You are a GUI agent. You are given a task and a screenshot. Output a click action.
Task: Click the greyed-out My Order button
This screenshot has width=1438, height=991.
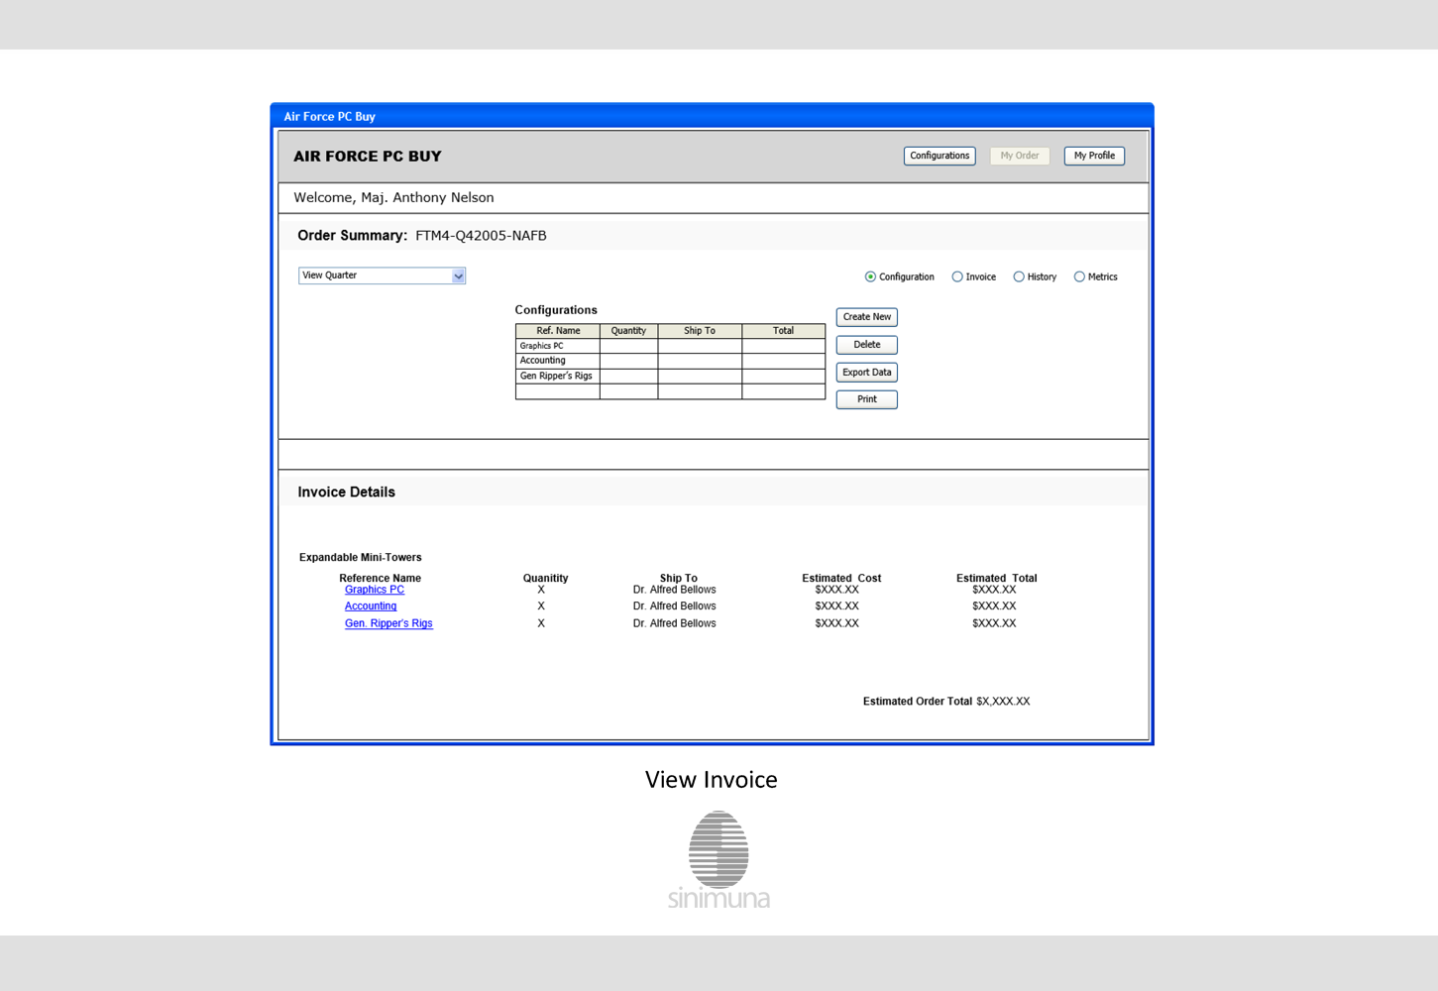(1020, 156)
